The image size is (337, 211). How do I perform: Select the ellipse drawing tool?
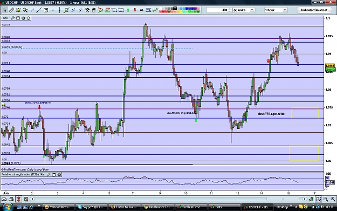click(x=114, y=10)
